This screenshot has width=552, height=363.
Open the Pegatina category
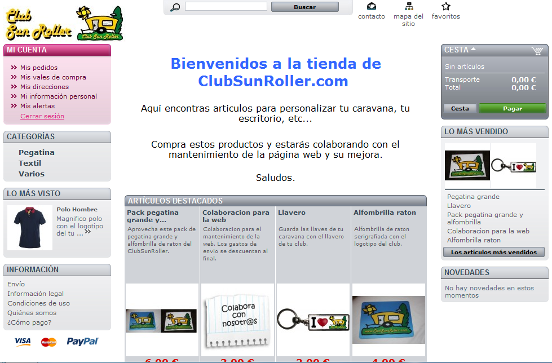click(x=37, y=152)
